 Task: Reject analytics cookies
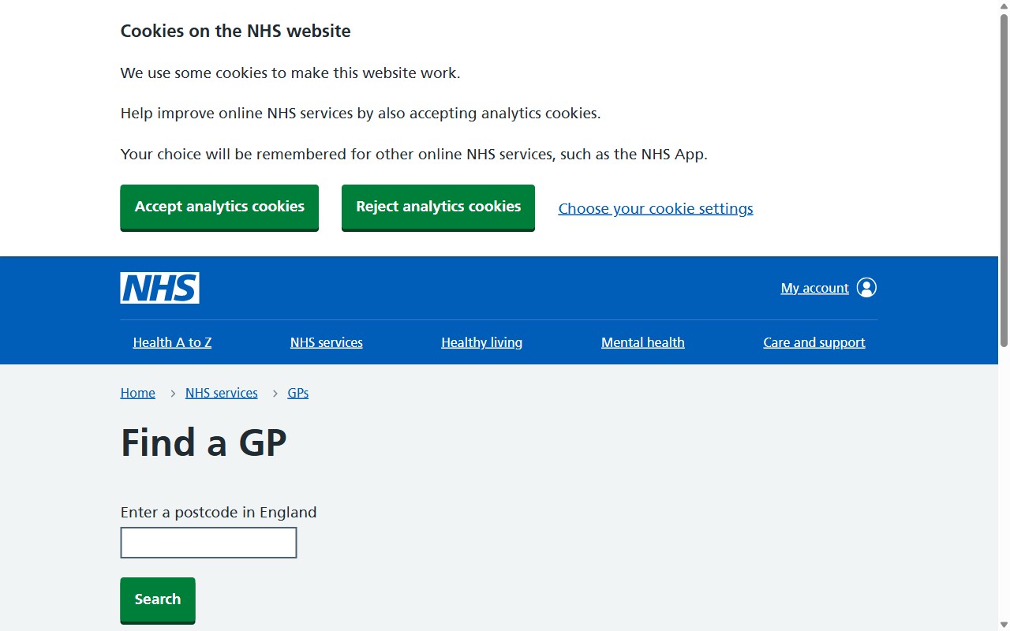point(438,207)
